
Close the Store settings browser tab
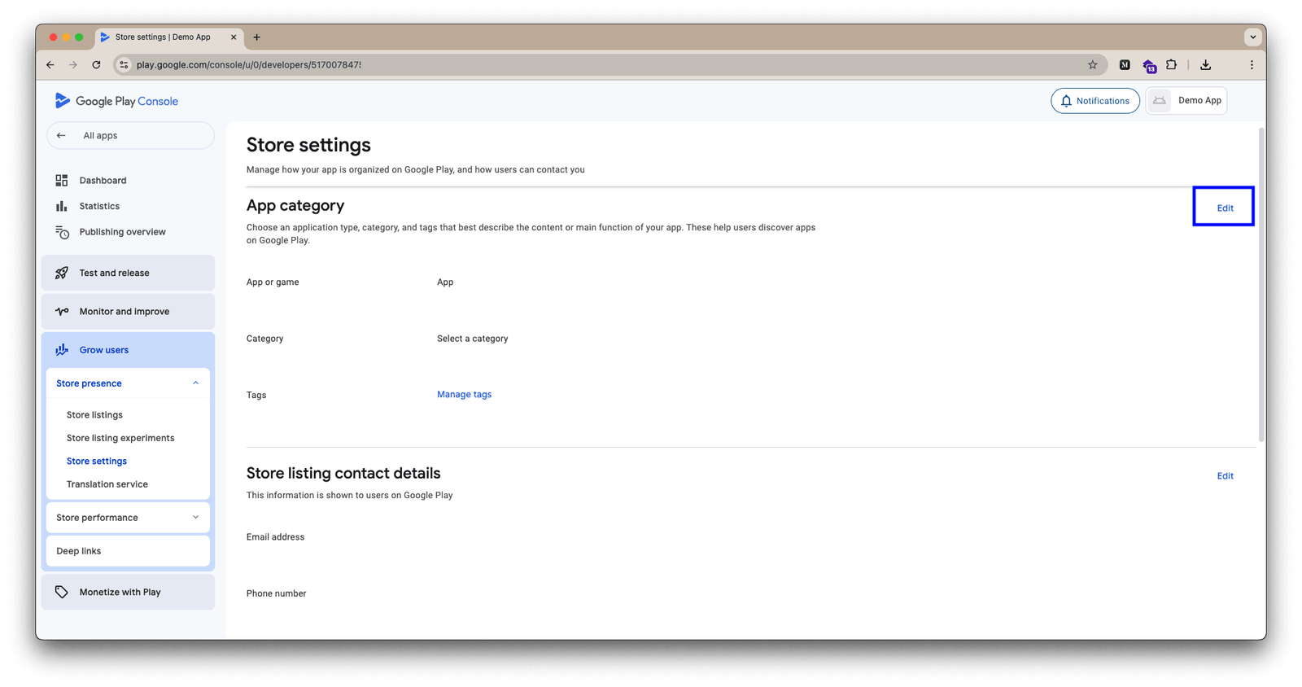tap(234, 37)
